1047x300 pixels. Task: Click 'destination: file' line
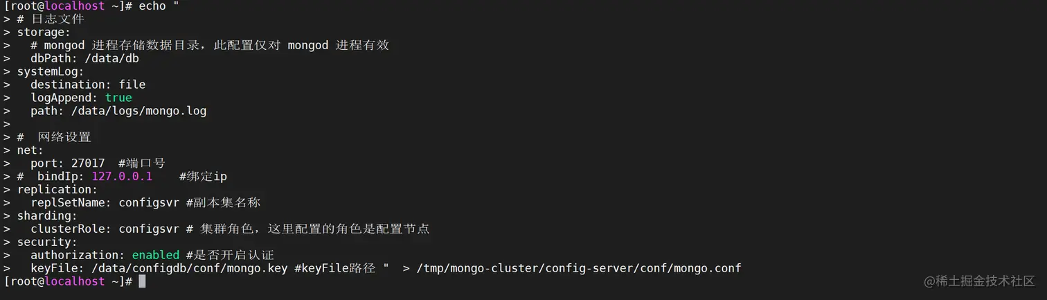pos(88,85)
